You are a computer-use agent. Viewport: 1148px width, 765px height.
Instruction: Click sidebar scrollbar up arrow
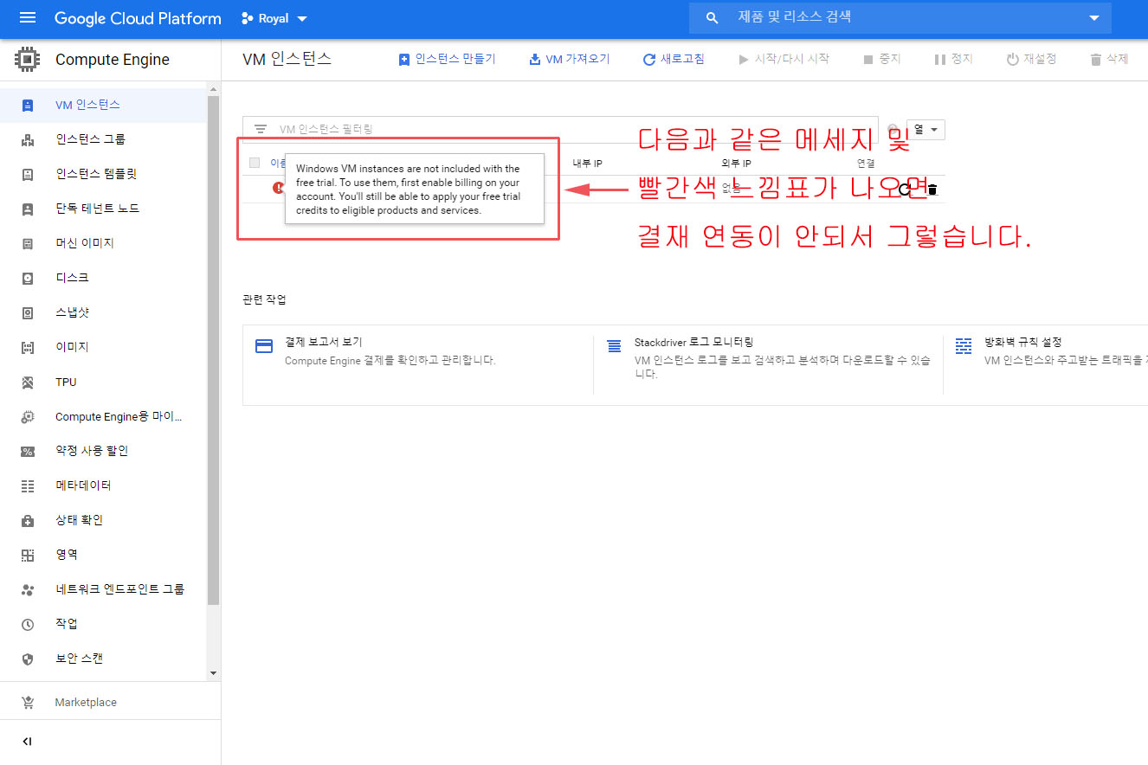point(214,88)
